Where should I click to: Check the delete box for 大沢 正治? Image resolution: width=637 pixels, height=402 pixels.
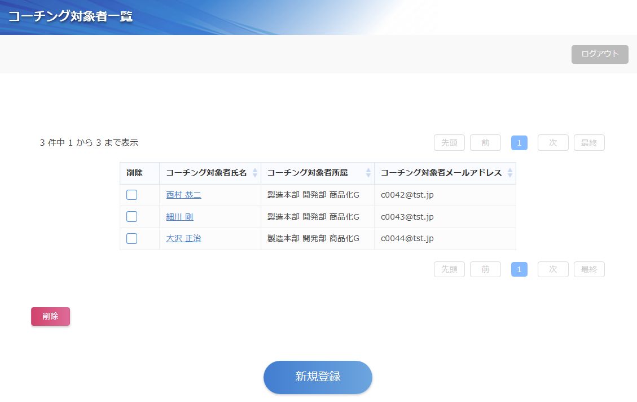(x=131, y=238)
